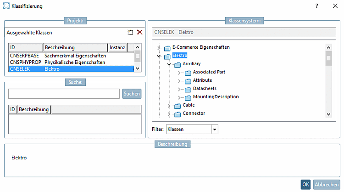Click the MountingDescription folder icon

click(x=188, y=97)
